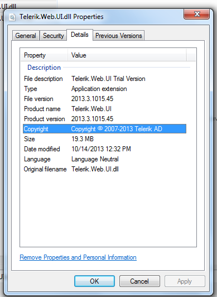Select the Size 19.3 MB row
This screenshot has height=297, width=217.
click(x=104, y=139)
